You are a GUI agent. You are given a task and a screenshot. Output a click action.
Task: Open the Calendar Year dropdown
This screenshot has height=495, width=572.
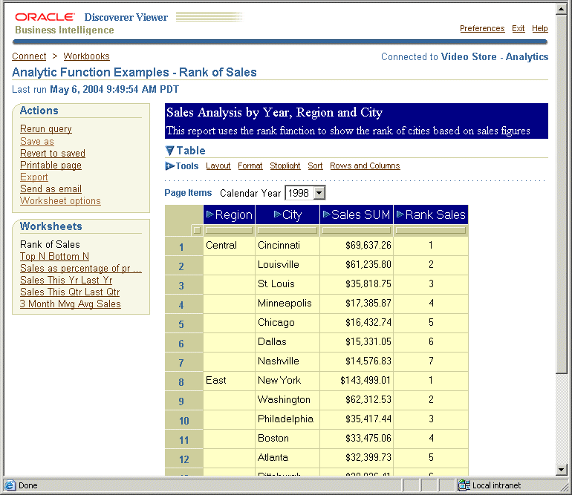pyautogui.click(x=319, y=193)
